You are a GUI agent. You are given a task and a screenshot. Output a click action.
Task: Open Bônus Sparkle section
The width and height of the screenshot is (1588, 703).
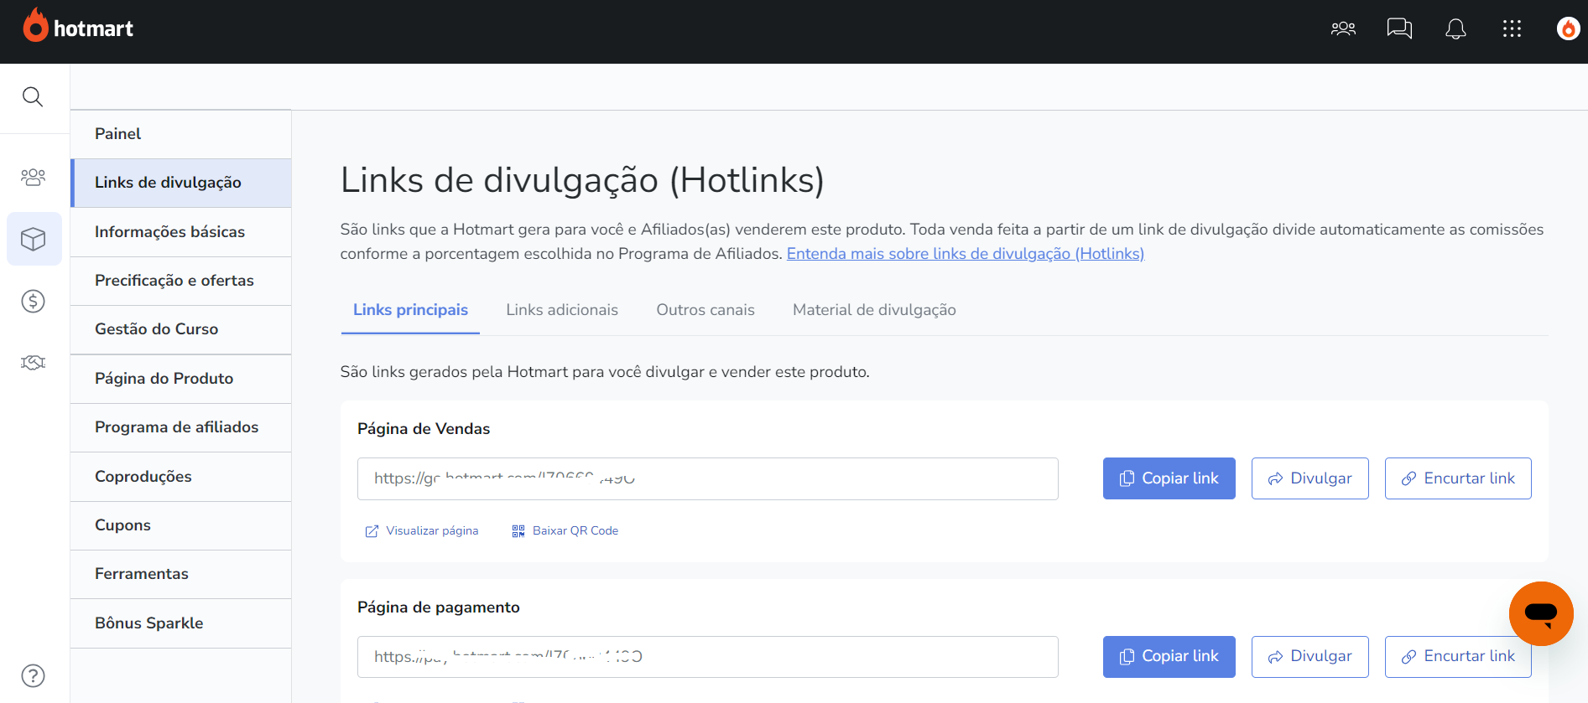180,623
